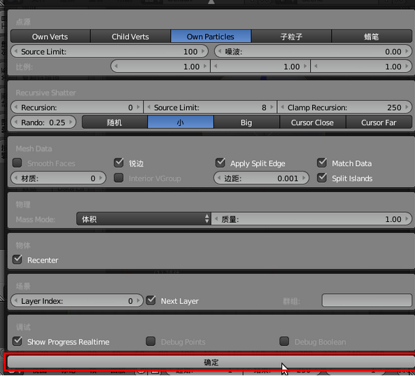Increase Clamp Recursion with right arrow

point(407,108)
